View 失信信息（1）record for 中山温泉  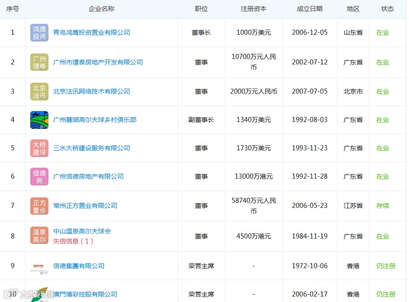pyautogui.click(x=73, y=241)
